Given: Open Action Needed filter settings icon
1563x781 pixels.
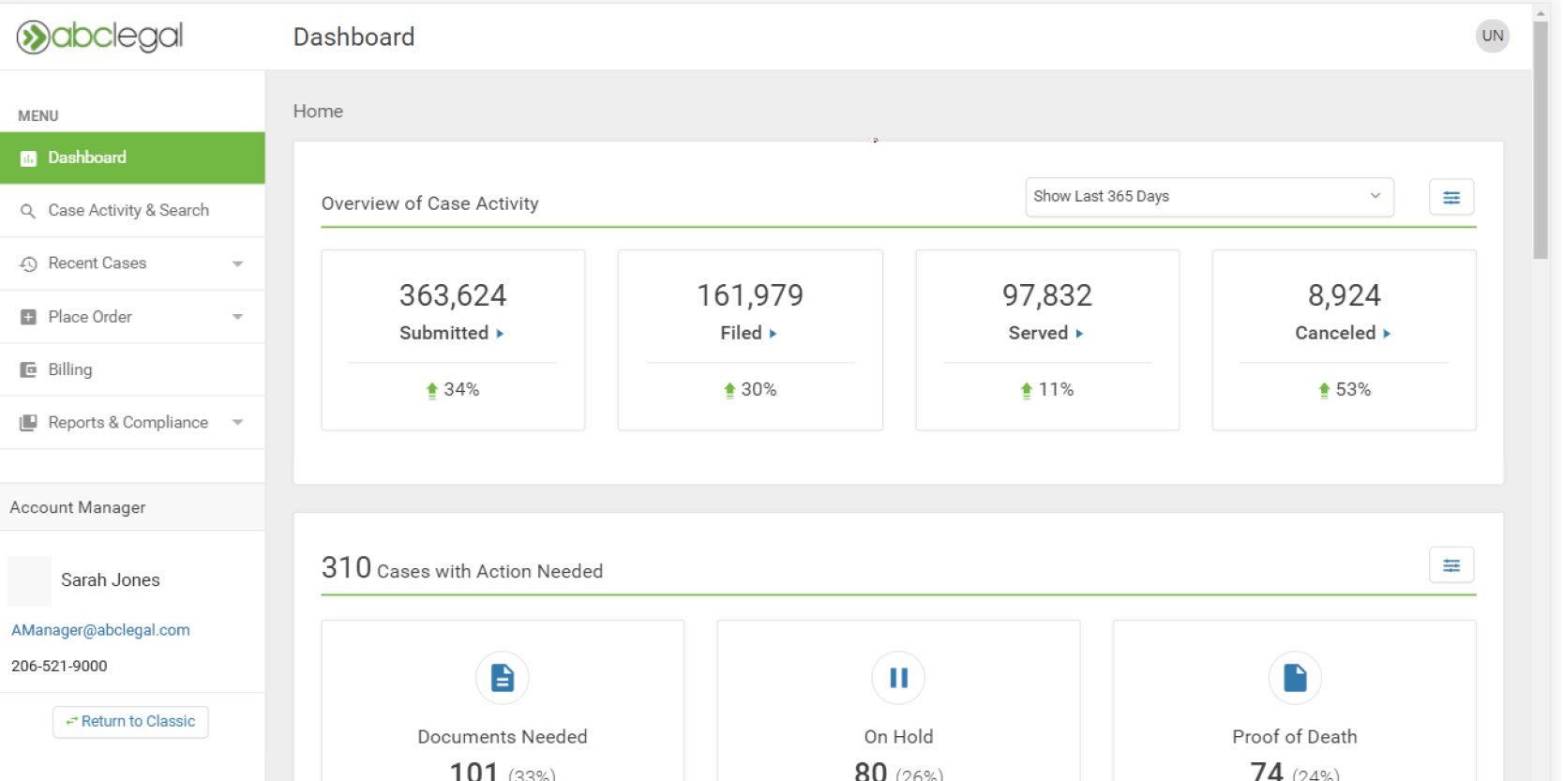Looking at the screenshot, I should [x=1450, y=565].
